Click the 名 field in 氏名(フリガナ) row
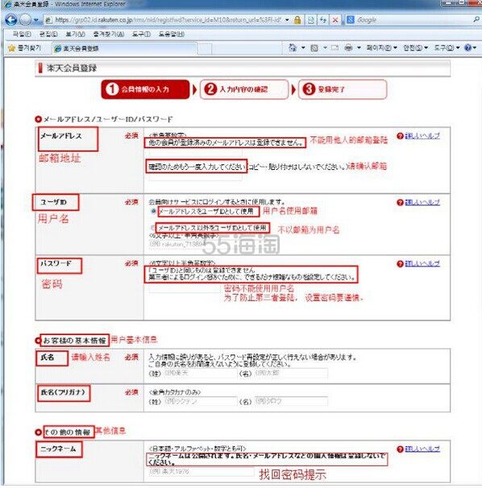 [x=291, y=402]
